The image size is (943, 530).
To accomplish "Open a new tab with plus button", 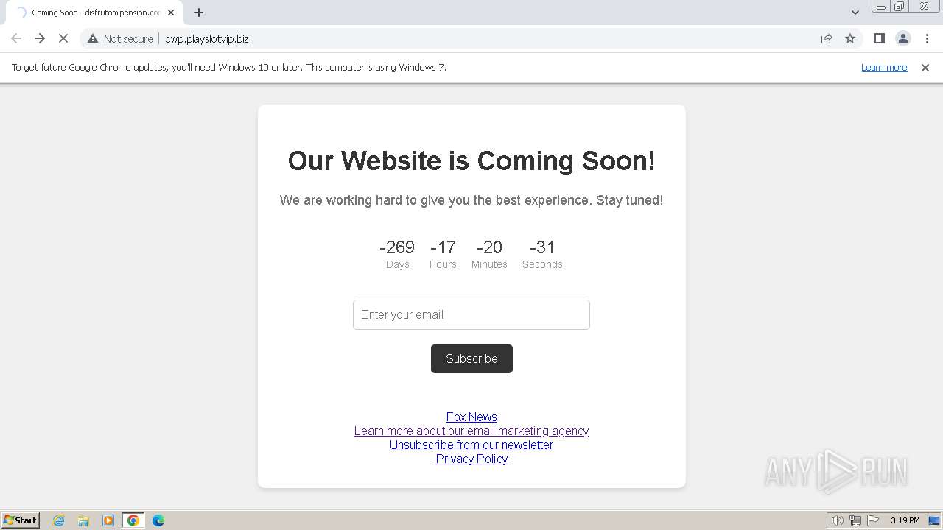I will coord(199,13).
